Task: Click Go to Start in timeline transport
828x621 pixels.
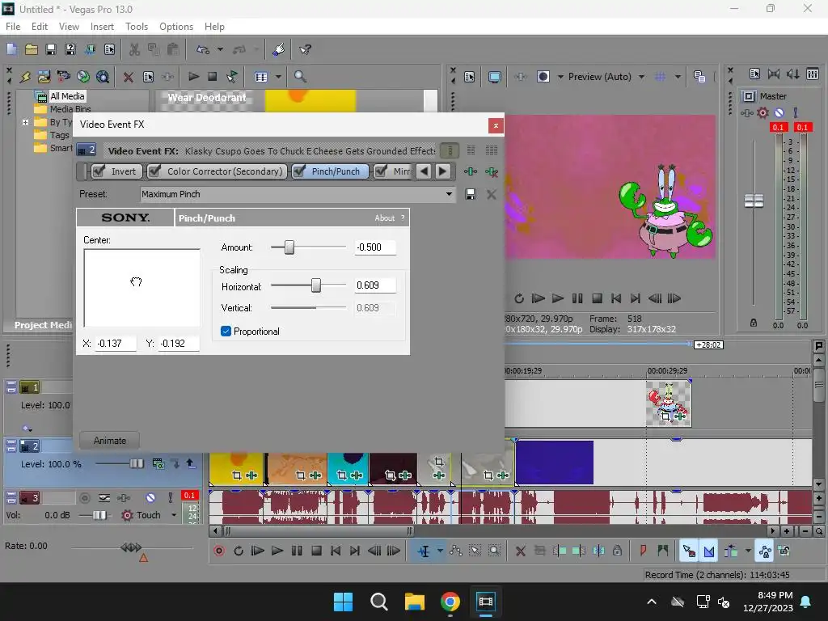Action: pyautogui.click(x=336, y=551)
